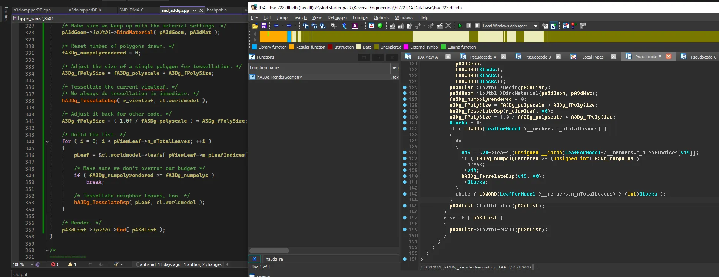
Task: Open the 108 % zoom dropdown
Action: pyautogui.click(x=32, y=264)
